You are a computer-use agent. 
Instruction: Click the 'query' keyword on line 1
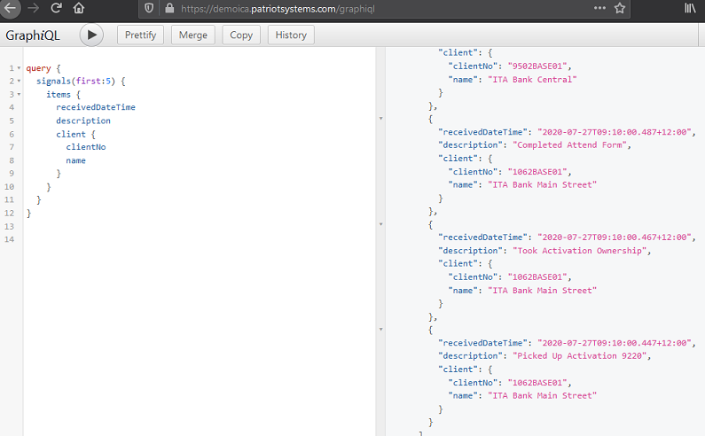click(x=38, y=68)
